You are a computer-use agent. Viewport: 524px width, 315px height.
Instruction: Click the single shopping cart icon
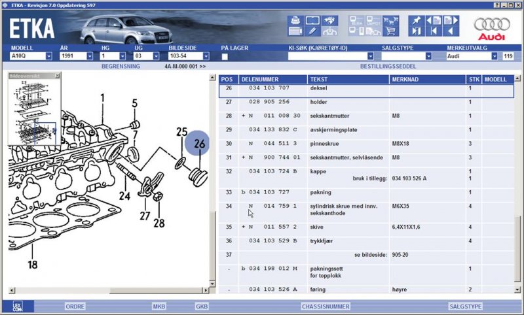(x=390, y=31)
